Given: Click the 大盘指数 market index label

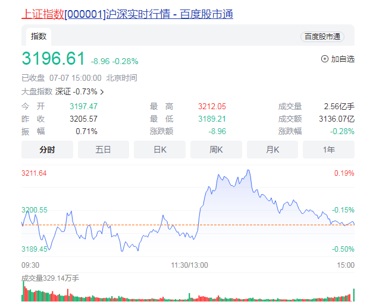Looking at the screenshot, I should coord(37,91).
